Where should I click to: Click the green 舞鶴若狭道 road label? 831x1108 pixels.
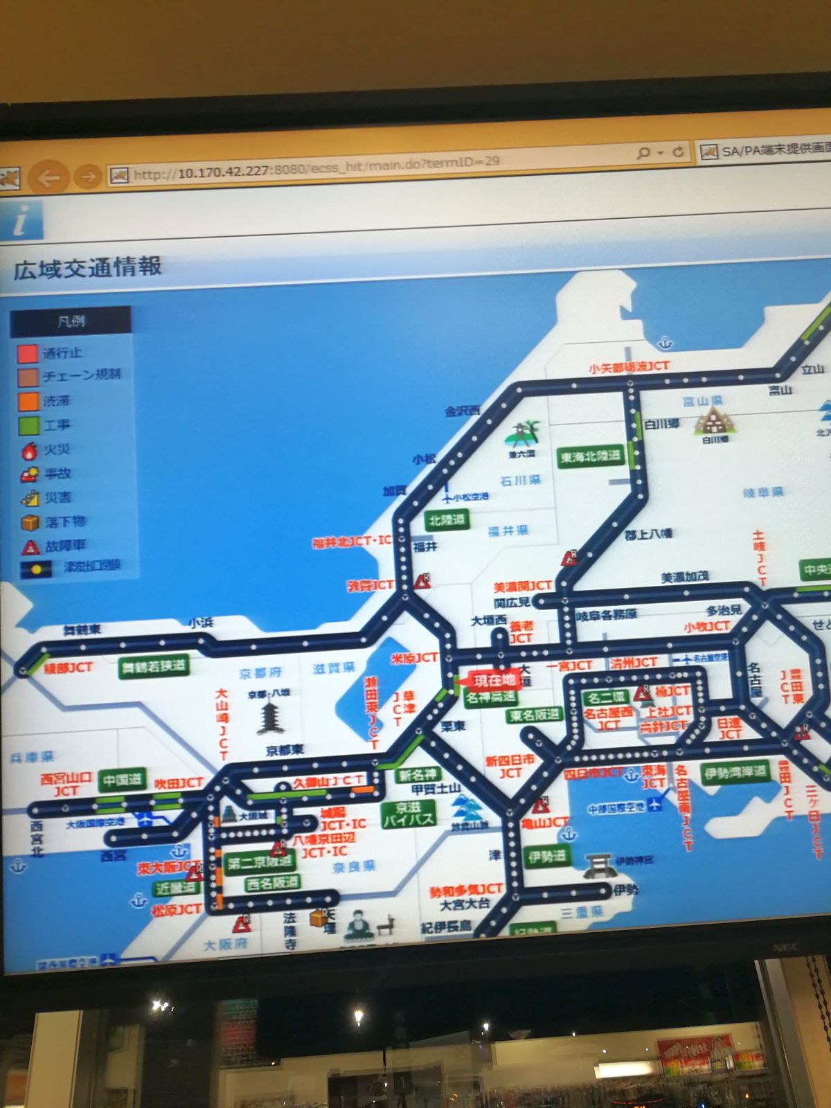[x=153, y=667]
